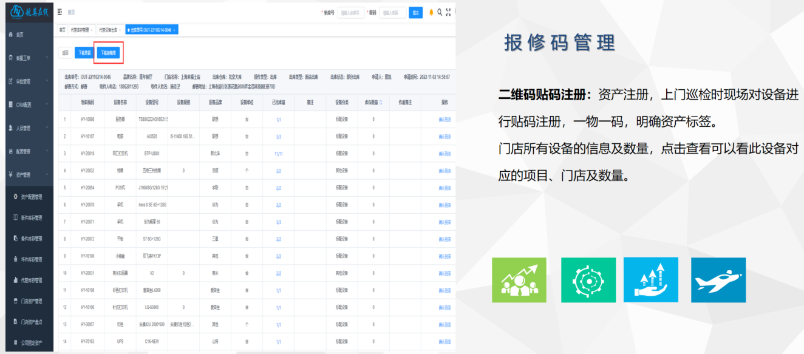804x354 pixels.
Task: Expand the 审批管理 sidebar menu
Action: pos(27,81)
